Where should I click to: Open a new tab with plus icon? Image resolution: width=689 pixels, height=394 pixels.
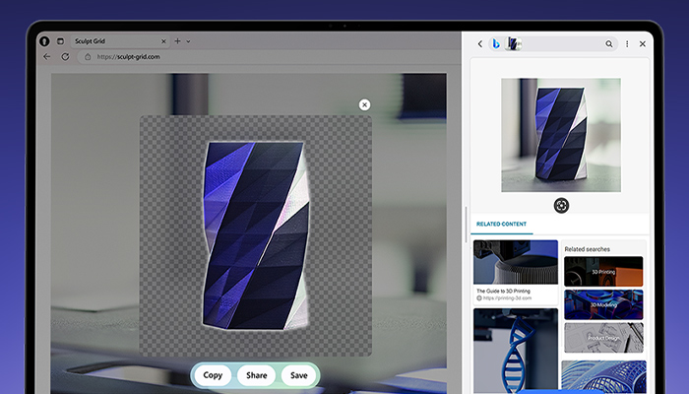(x=177, y=41)
